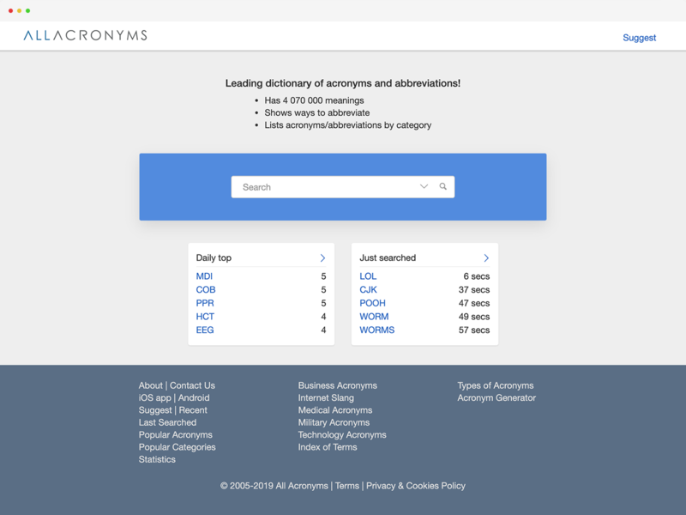Screen dimensions: 686x515
Task: Click the Terms link in copyright line
Action: pos(347,486)
